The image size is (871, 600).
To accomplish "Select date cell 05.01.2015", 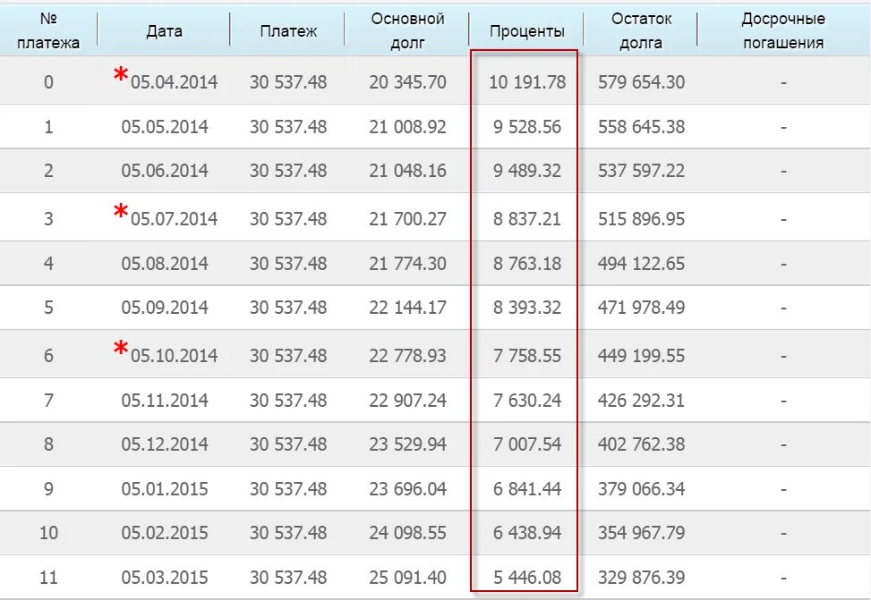I will point(165,489).
